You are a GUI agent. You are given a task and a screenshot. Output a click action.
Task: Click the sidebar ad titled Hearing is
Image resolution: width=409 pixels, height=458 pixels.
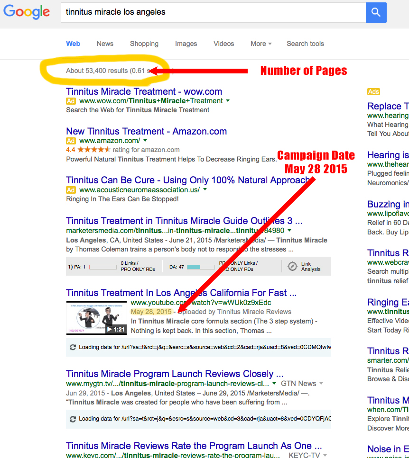388,155
